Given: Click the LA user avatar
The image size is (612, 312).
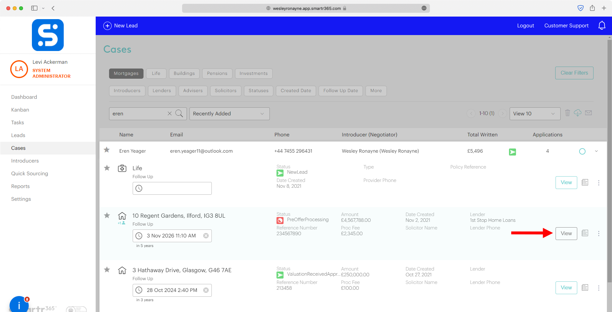Looking at the screenshot, I should (19, 69).
